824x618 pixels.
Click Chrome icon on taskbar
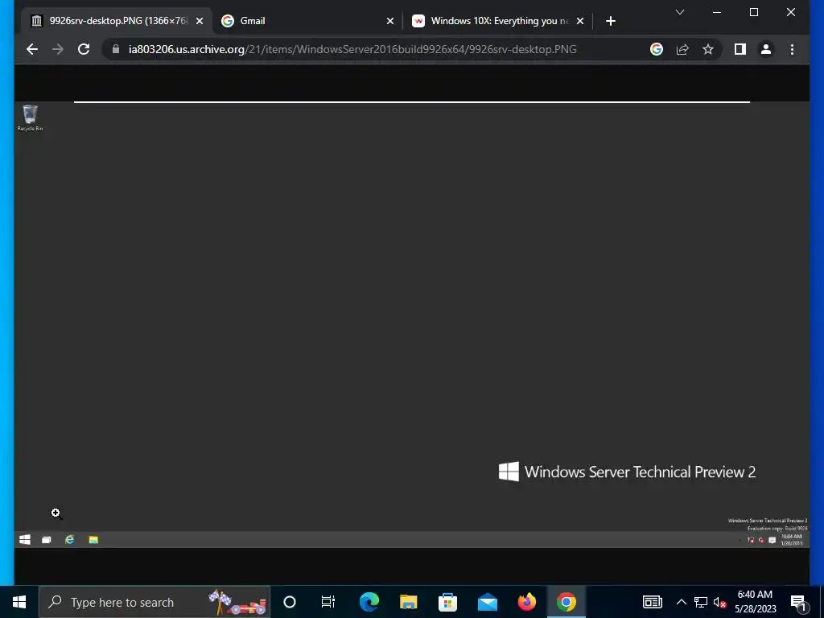point(566,602)
